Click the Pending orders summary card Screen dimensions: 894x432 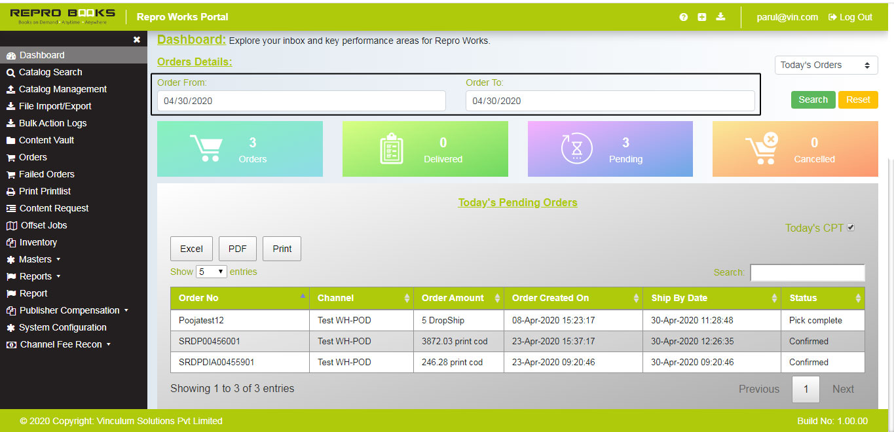(610, 149)
